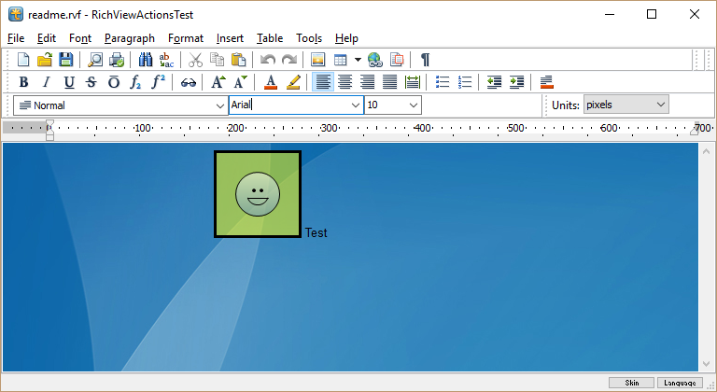Click the Language button
The height and width of the screenshot is (392, 717).
(682, 383)
